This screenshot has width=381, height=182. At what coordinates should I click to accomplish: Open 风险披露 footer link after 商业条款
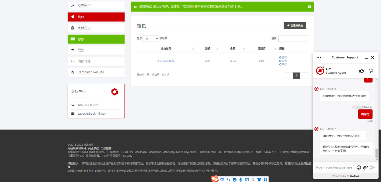click(x=106, y=148)
